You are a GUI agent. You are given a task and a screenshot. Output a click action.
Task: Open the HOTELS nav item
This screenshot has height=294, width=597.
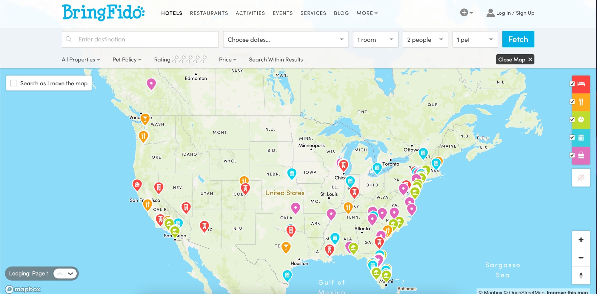(172, 13)
